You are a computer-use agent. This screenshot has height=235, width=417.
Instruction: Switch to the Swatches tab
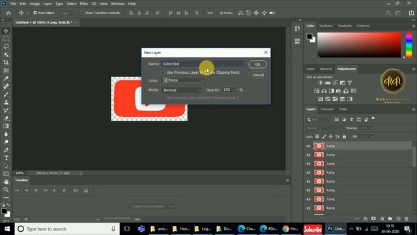click(326, 25)
